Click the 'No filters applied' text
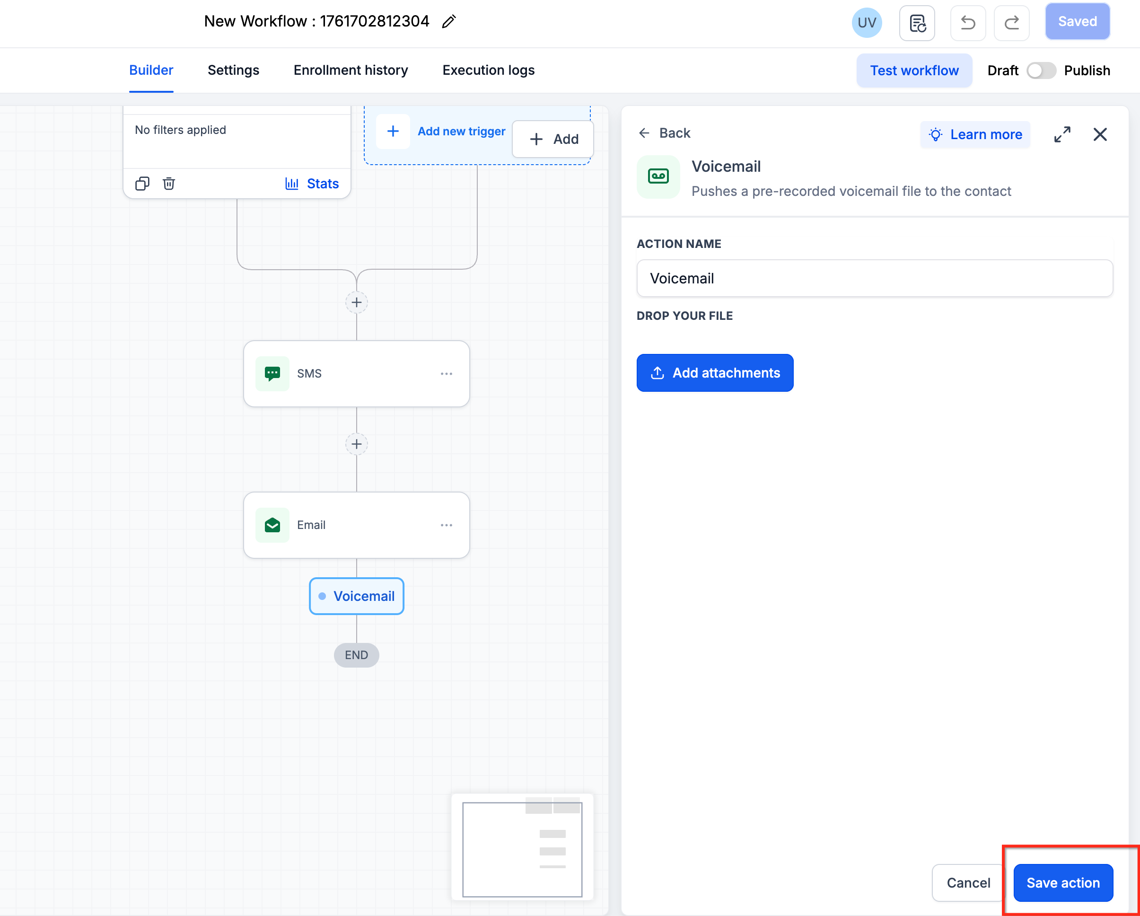1140x916 pixels. pos(180,130)
